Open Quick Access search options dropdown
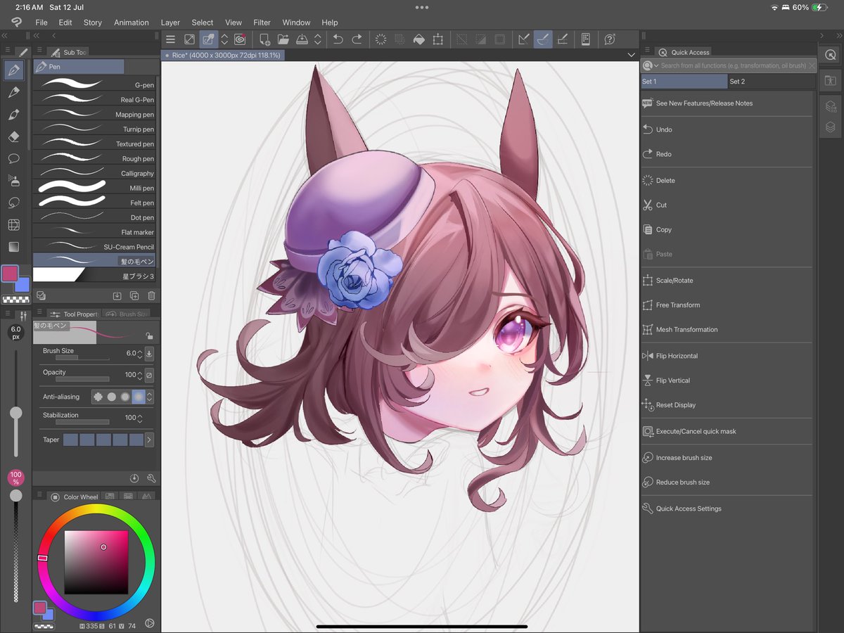Image resolution: width=844 pixels, height=633 pixels. pos(651,65)
